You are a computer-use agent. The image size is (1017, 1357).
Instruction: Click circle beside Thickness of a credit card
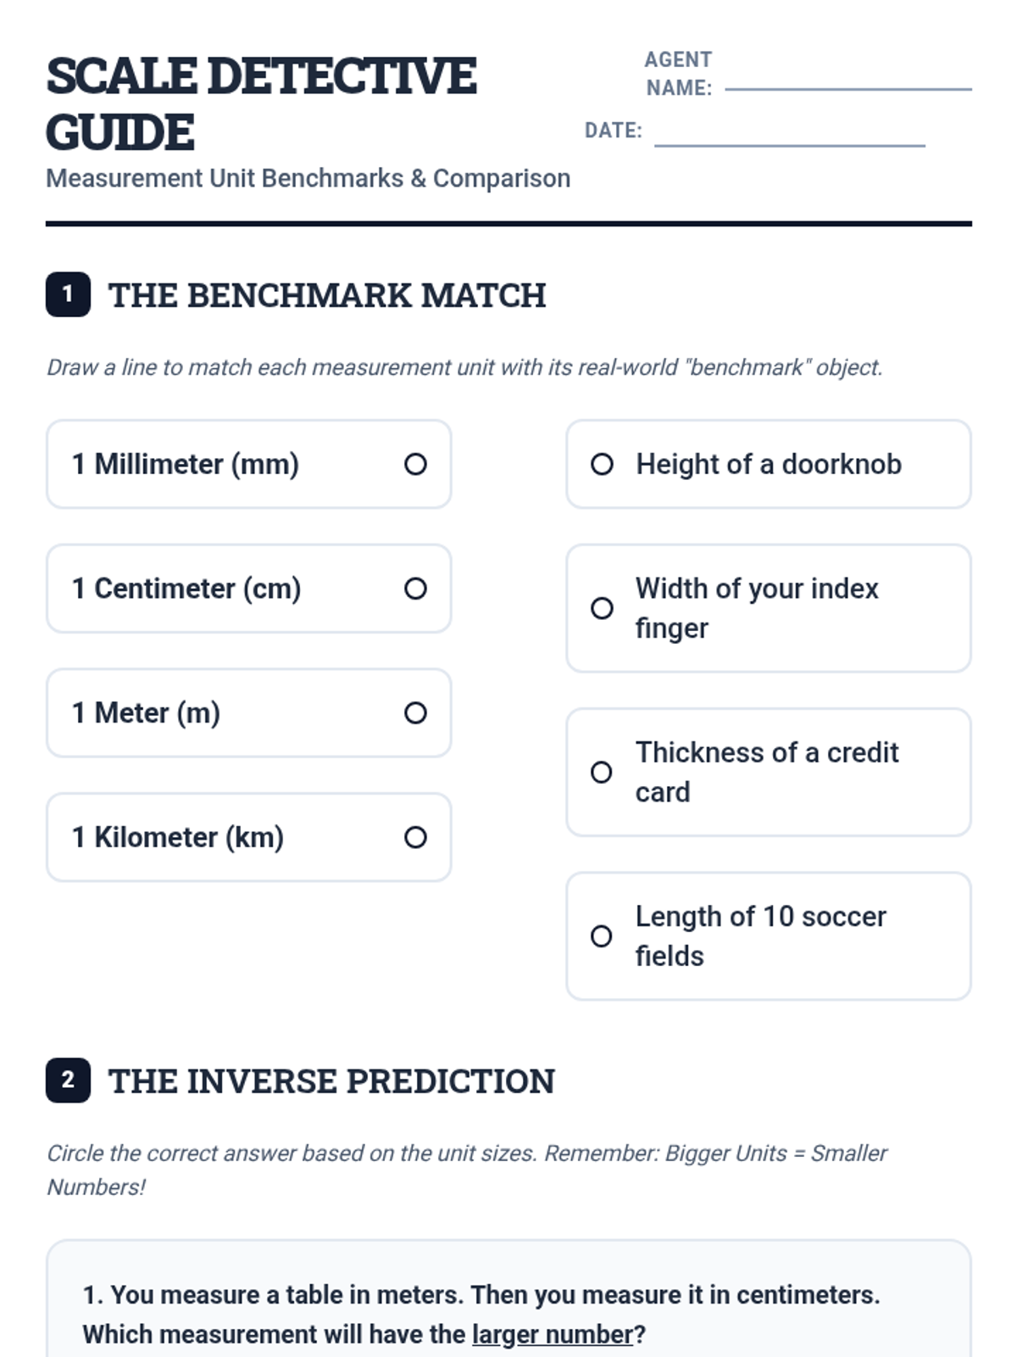[x=602, y=773]
